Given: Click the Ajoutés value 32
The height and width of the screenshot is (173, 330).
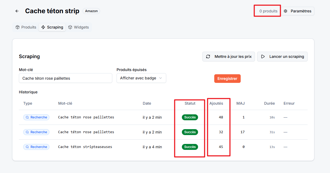Looking at the screenshot, I should click(221, 132).
